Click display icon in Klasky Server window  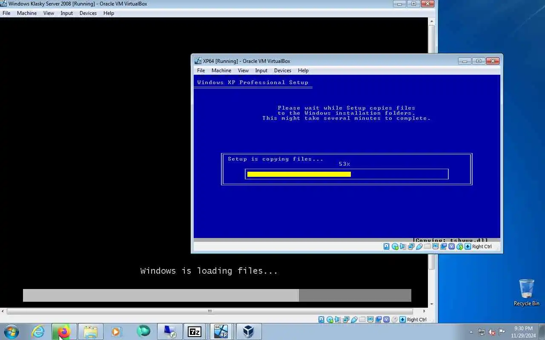(370, 320)
